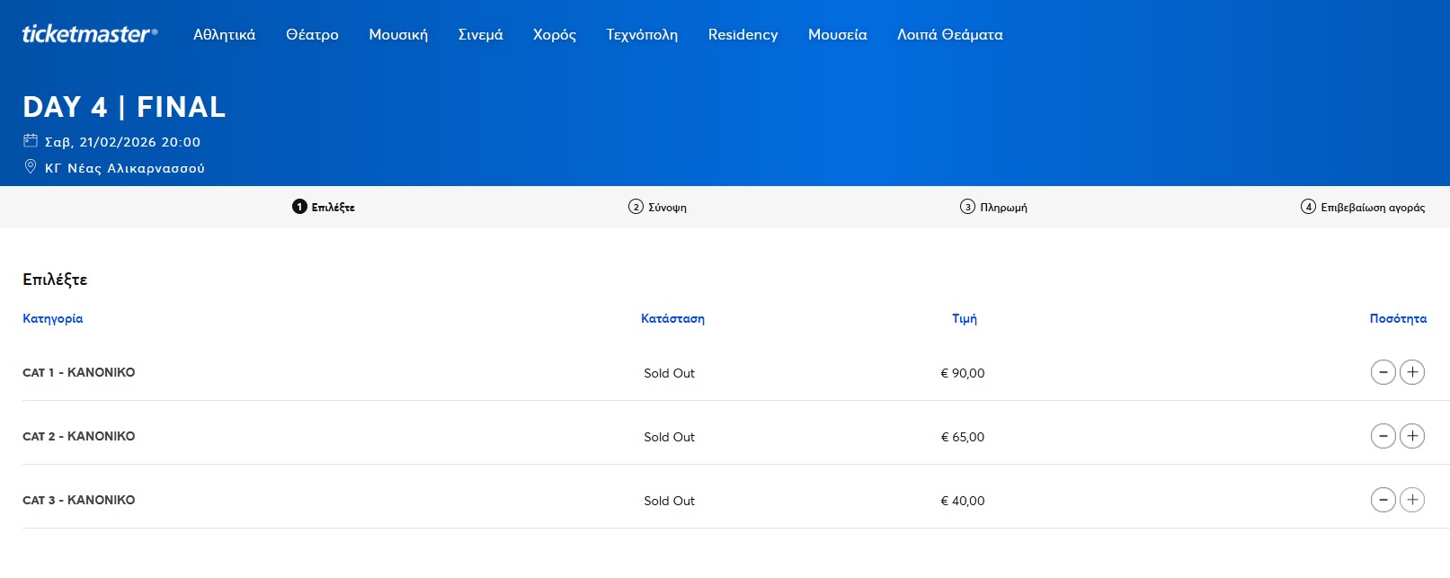Go to Μουσεία section
This screenshot has height=578, width=1450.
point(837,35)
